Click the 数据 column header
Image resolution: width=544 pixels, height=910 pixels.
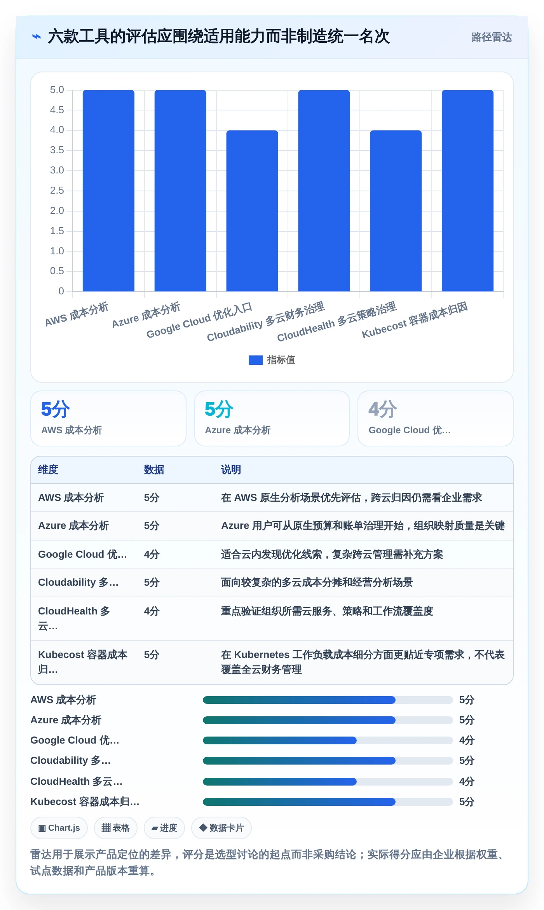154,470
